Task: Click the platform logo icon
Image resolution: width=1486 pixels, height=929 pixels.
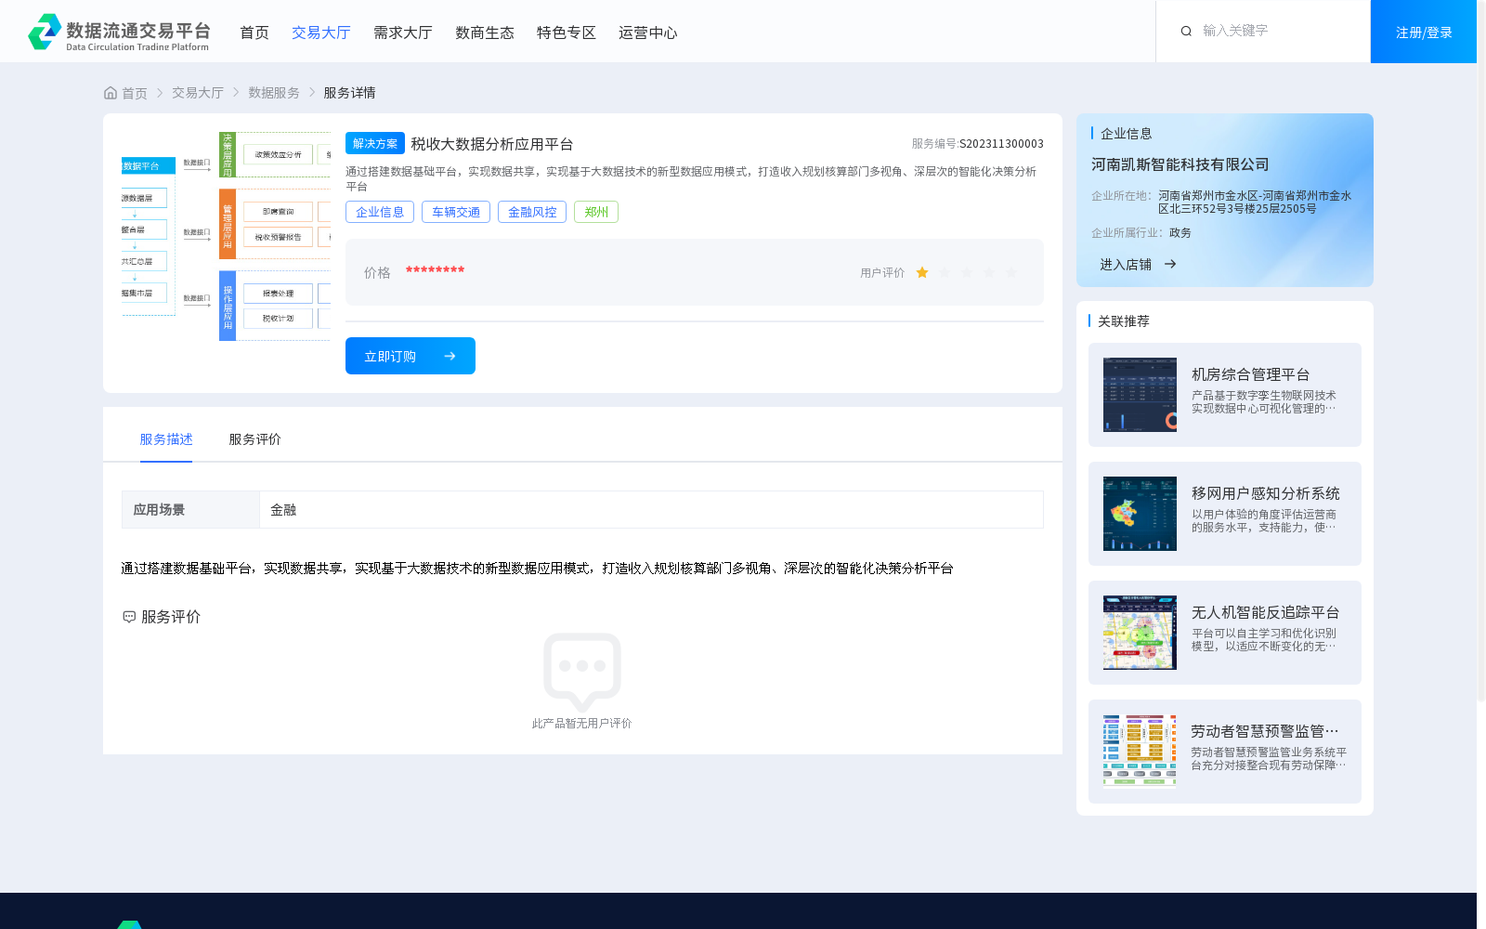Action: (x=45, y=32)
